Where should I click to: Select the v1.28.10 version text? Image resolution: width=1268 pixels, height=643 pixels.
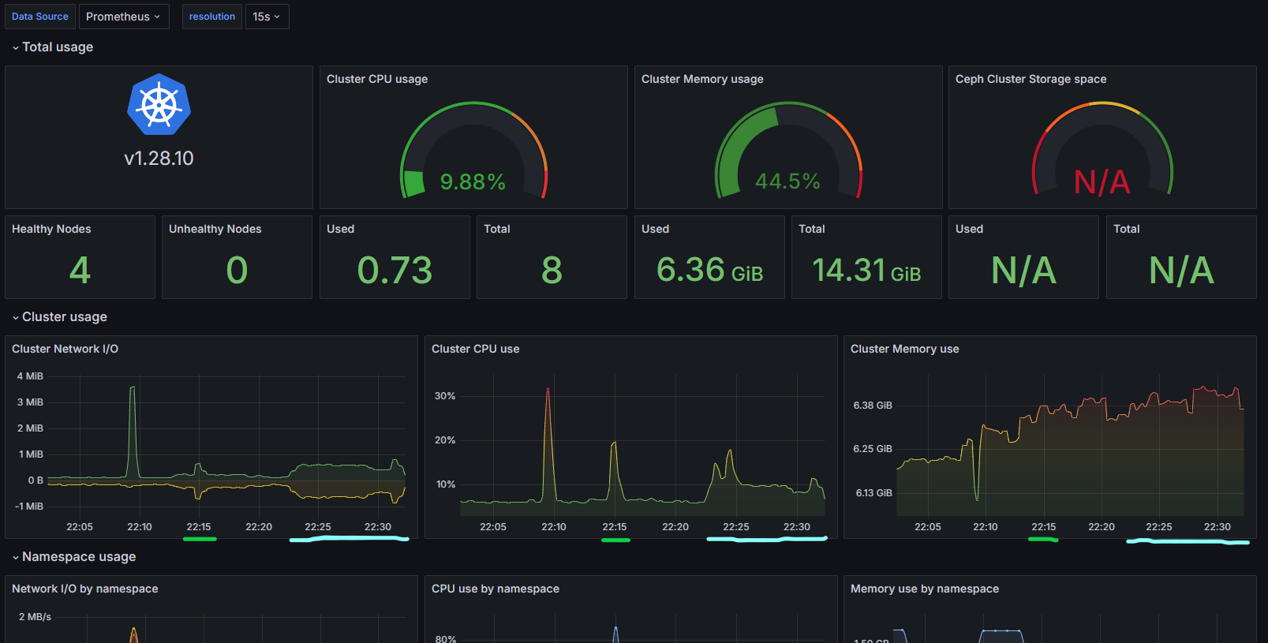coord(159,159)
